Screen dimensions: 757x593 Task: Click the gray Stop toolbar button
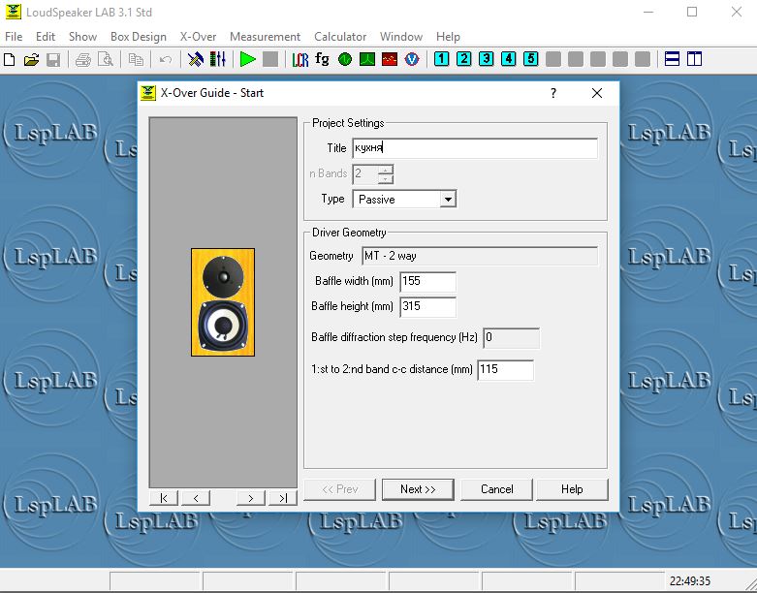[270, 59]
